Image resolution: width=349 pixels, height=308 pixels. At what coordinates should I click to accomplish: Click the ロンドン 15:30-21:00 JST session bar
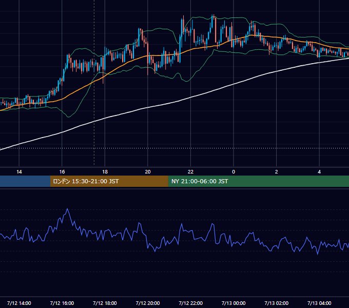[109, 181]
